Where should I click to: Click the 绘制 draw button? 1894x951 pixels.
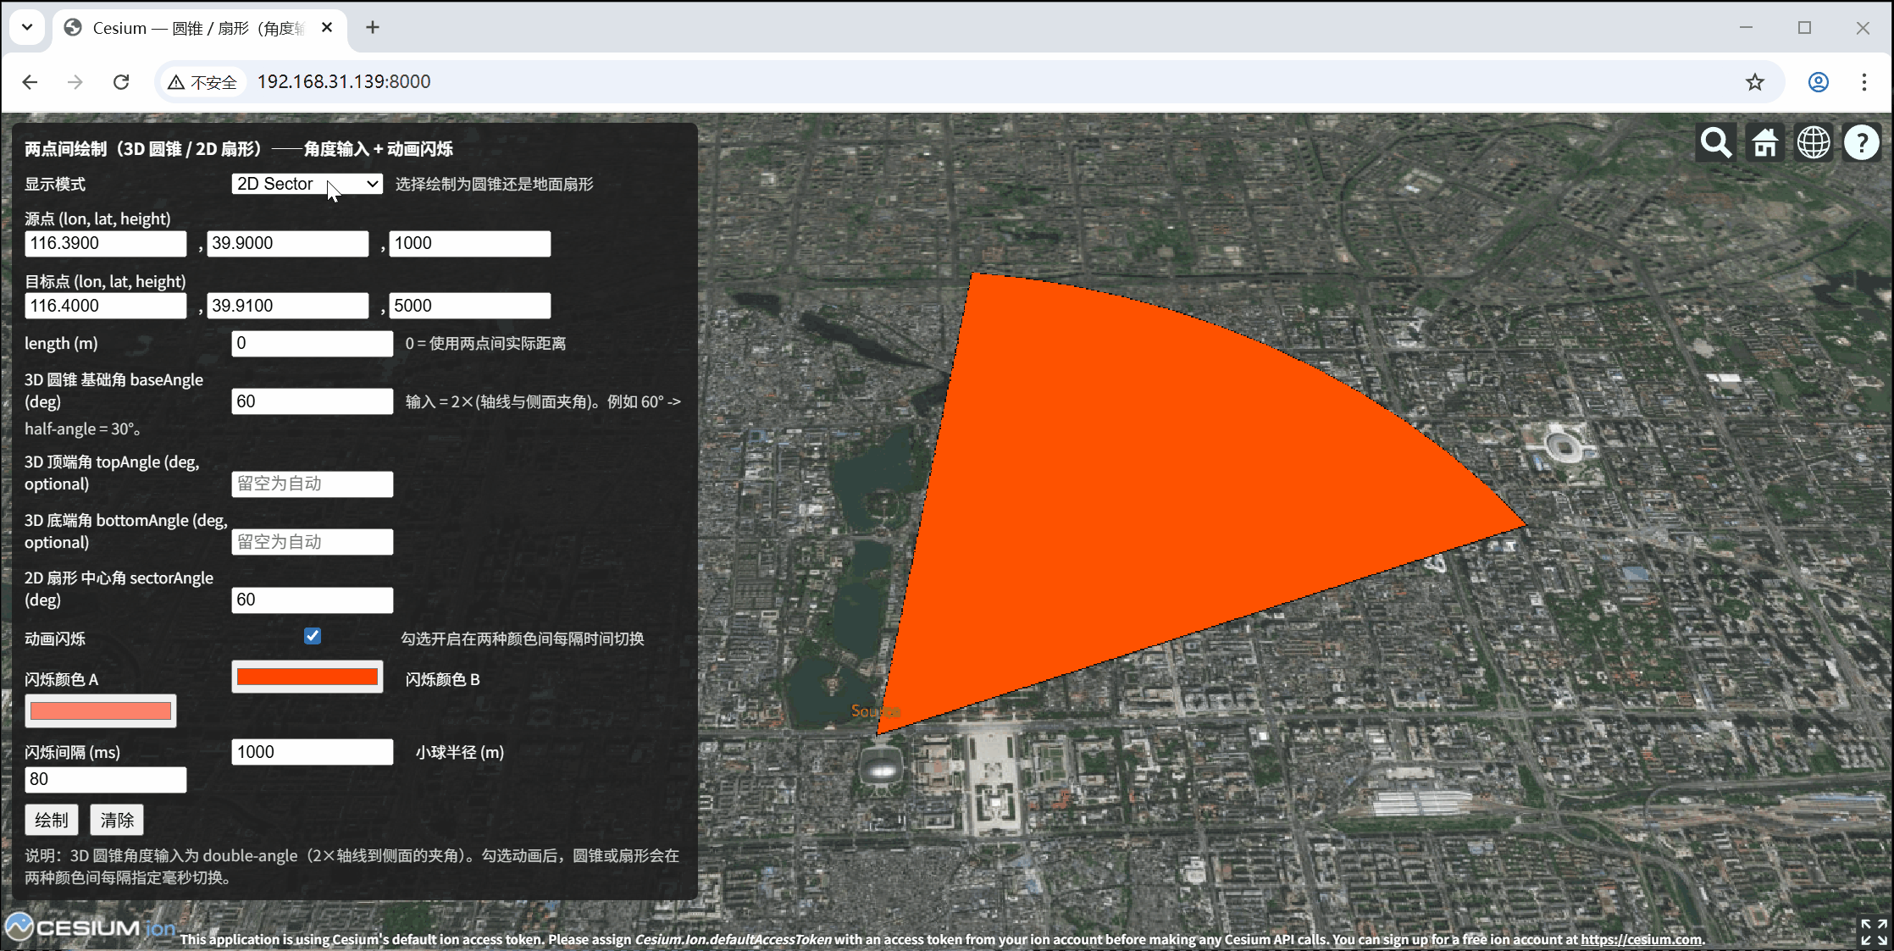coord(52,820)
